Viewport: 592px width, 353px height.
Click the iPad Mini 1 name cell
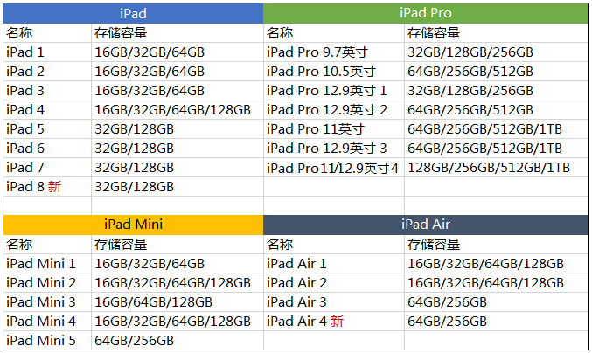click(47, 264)
